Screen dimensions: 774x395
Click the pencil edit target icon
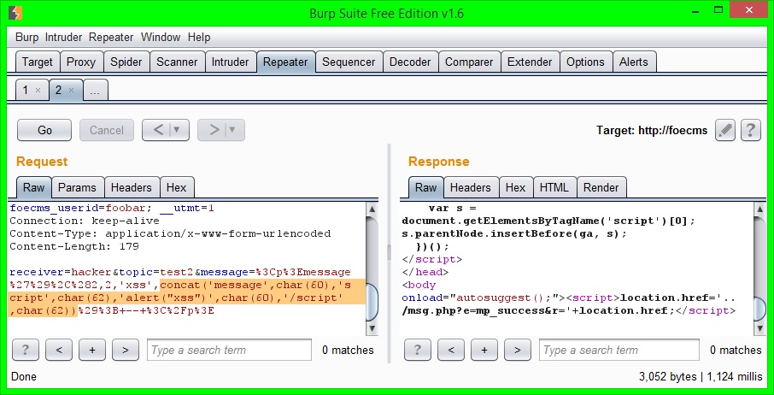coord(725,130)
